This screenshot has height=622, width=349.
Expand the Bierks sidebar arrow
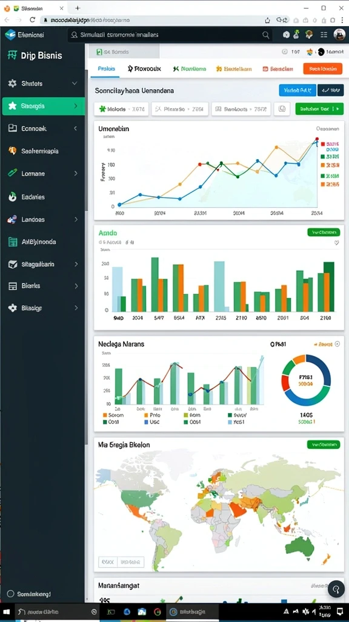click(76, 285)
